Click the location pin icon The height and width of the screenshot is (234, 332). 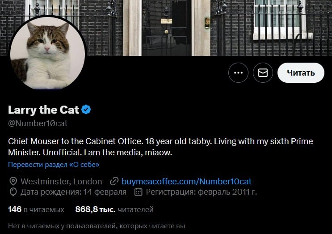(13, 182)
